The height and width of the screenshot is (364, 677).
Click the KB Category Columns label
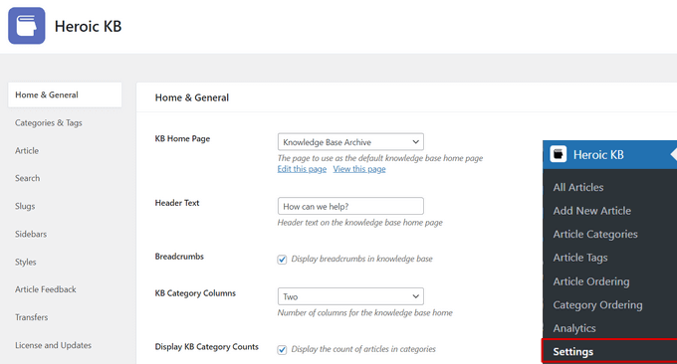195,293
